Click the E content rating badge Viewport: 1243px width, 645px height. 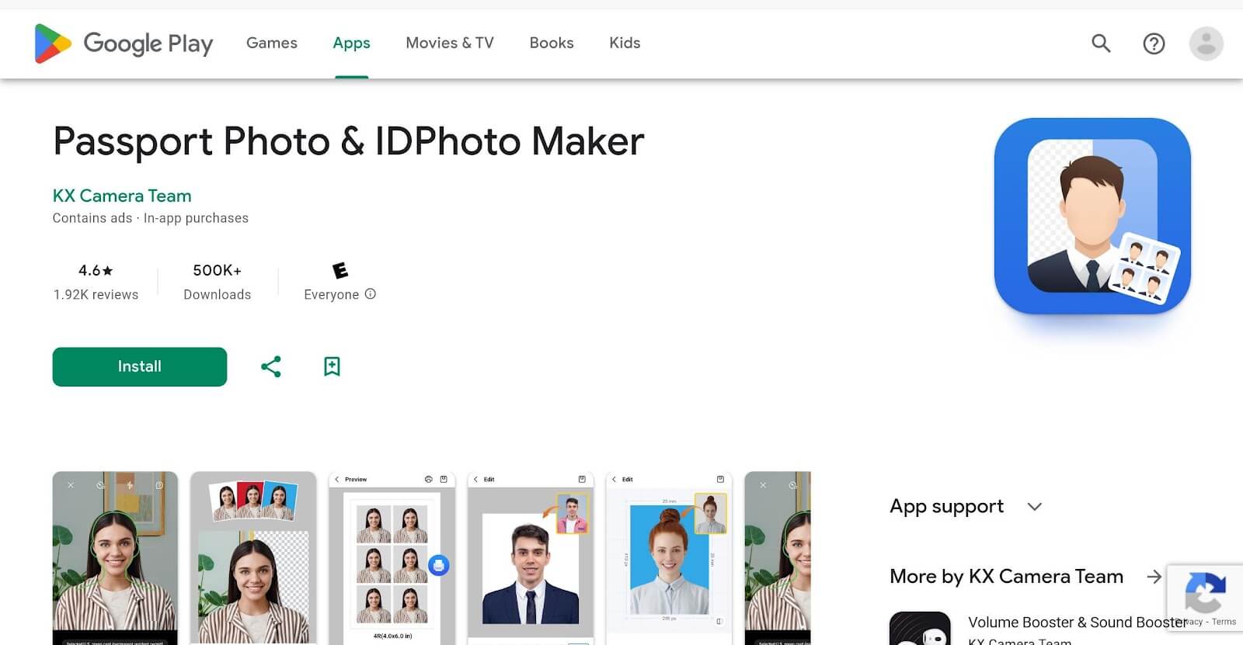coord(340,270)
